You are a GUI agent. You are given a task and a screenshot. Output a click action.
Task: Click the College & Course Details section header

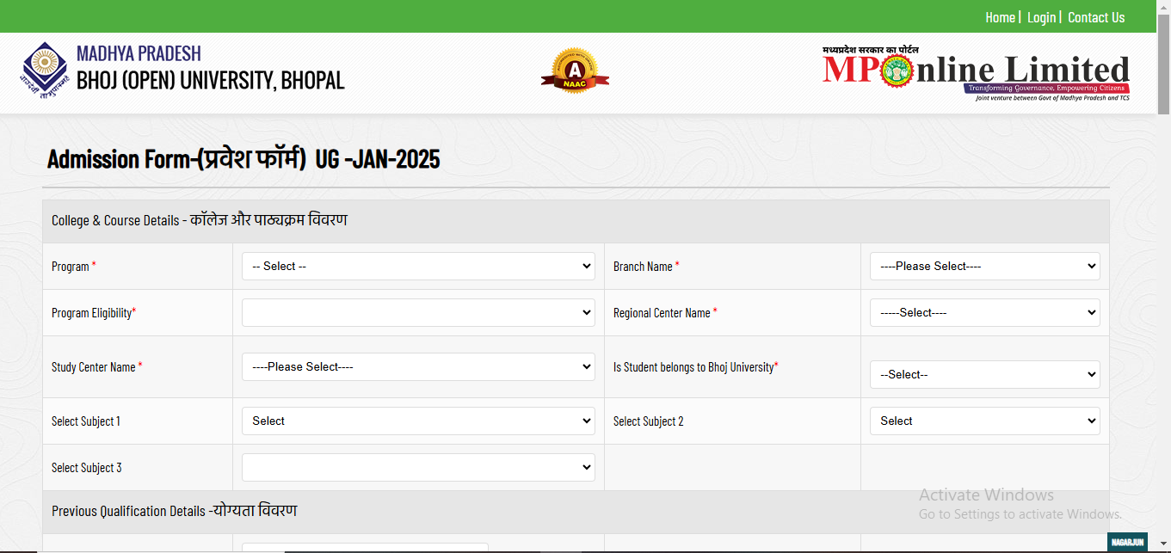(198, 220)
